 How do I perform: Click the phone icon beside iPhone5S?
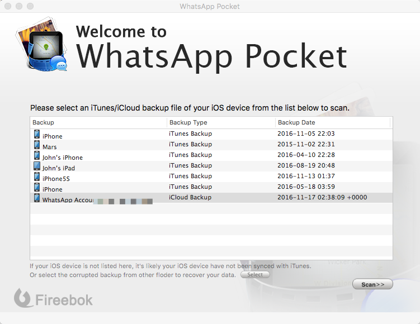(x=37, y=177)
